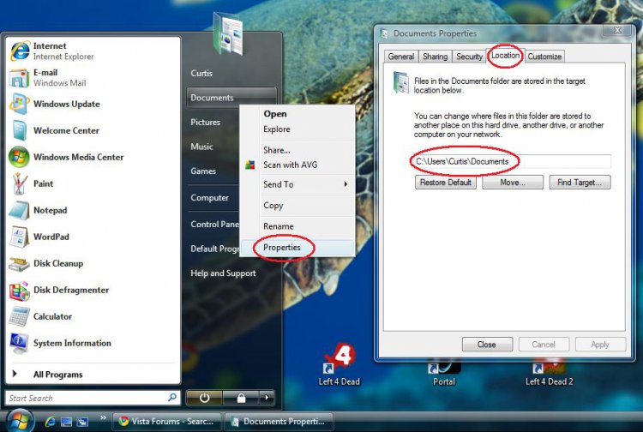Screen dimensions: 643x432
Task: Choose Explore in context menu
Action: click(276, 129)
